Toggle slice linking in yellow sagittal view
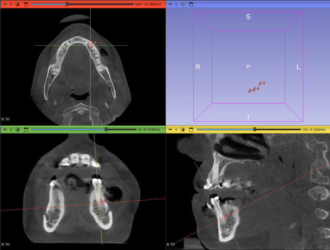 (x=183, y=130)
